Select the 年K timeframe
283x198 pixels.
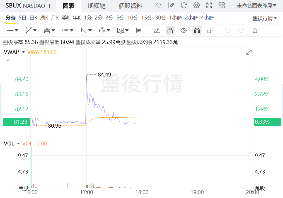77,18
